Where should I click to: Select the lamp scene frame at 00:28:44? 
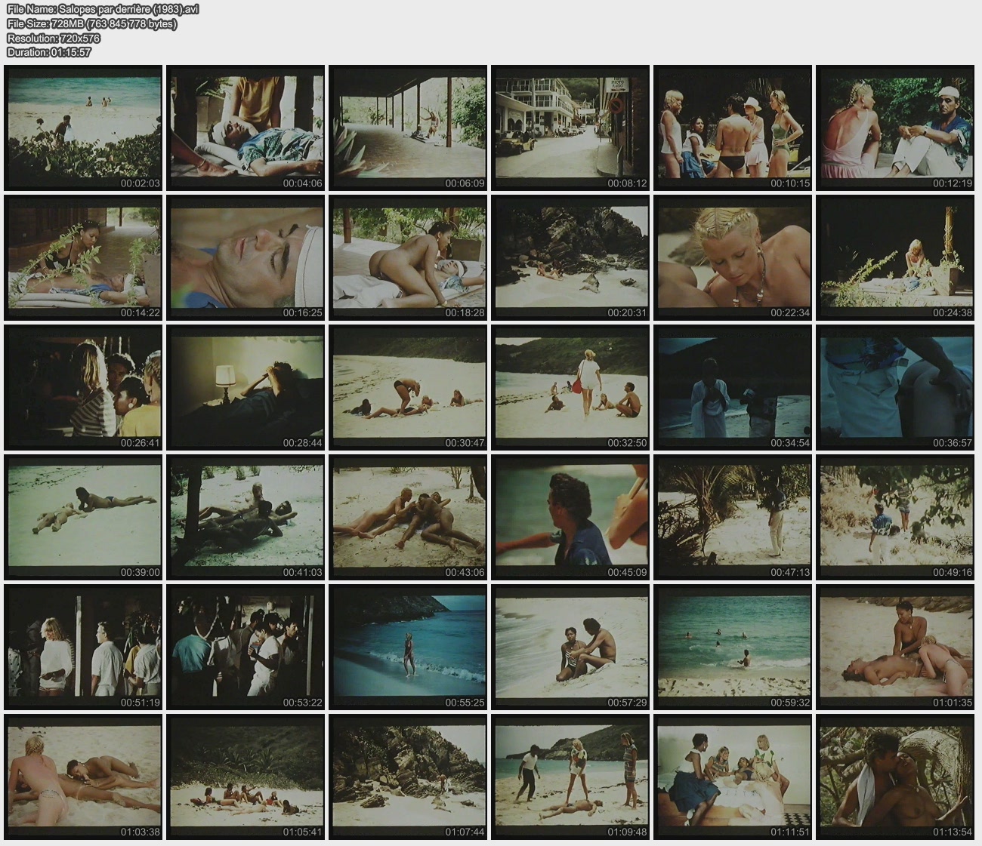click(x=246, y=387)
